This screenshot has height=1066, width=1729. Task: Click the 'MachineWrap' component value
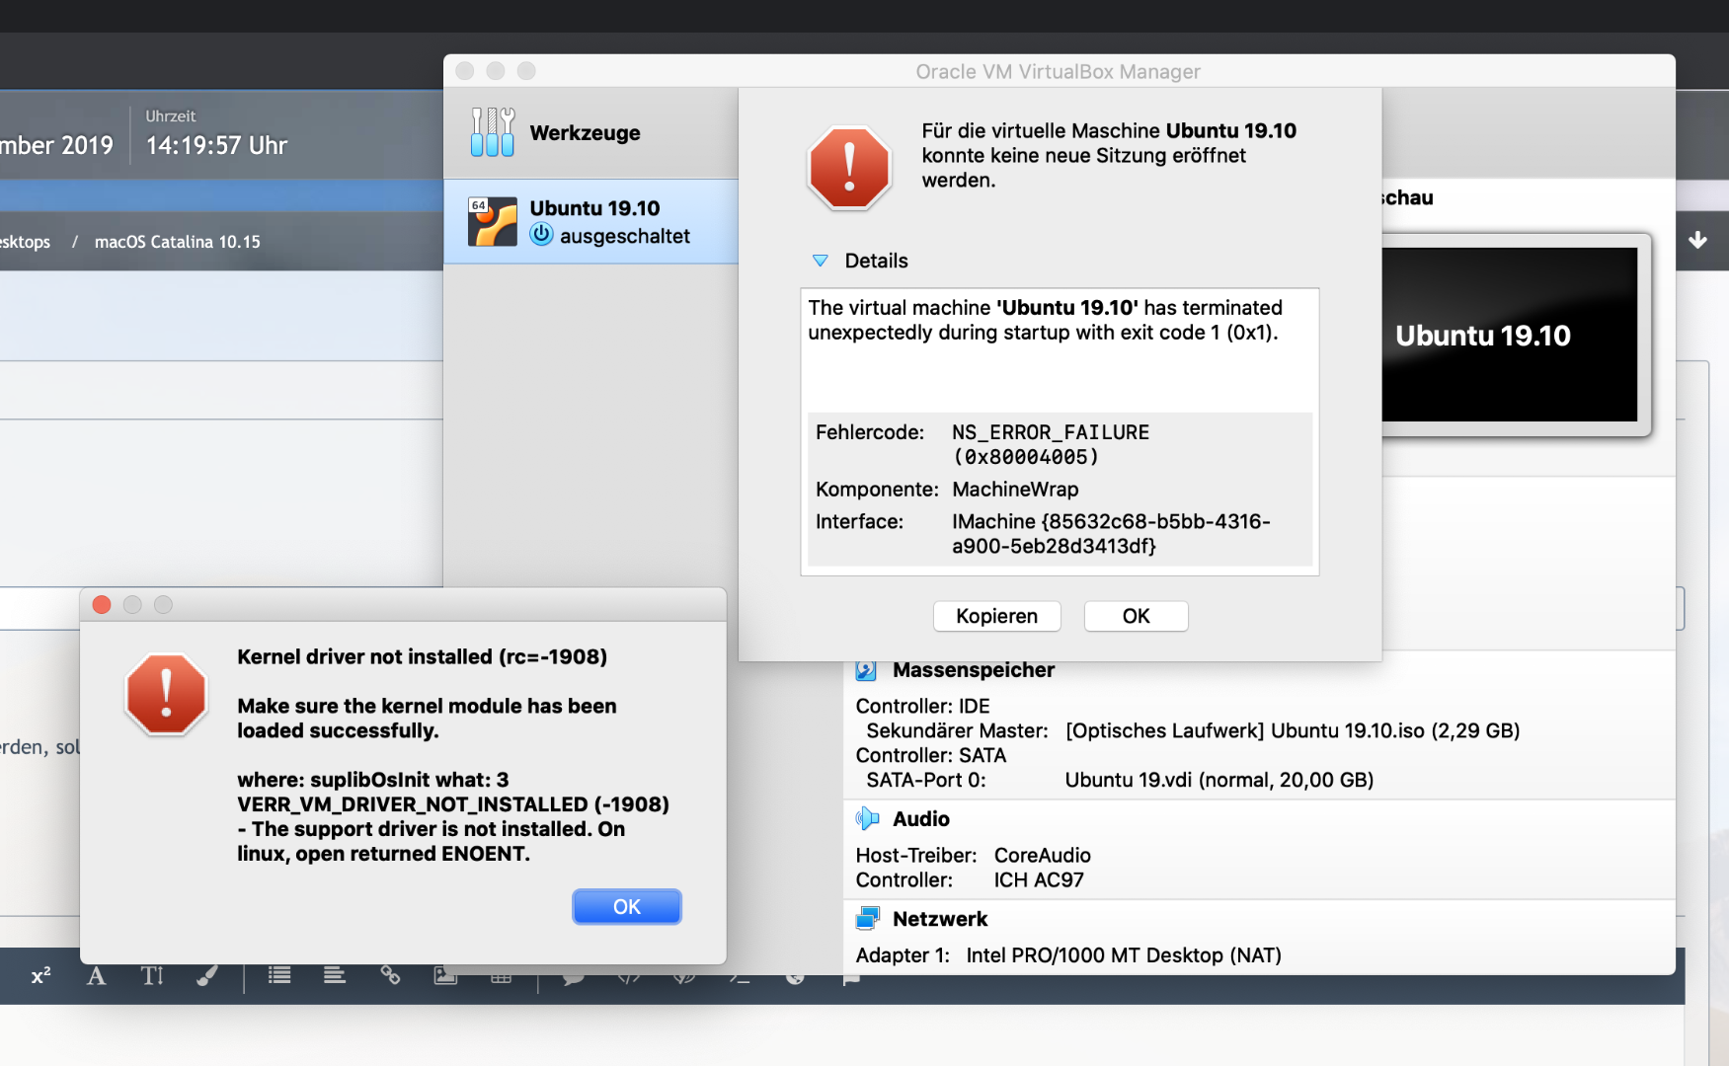tap(1015, 490)
